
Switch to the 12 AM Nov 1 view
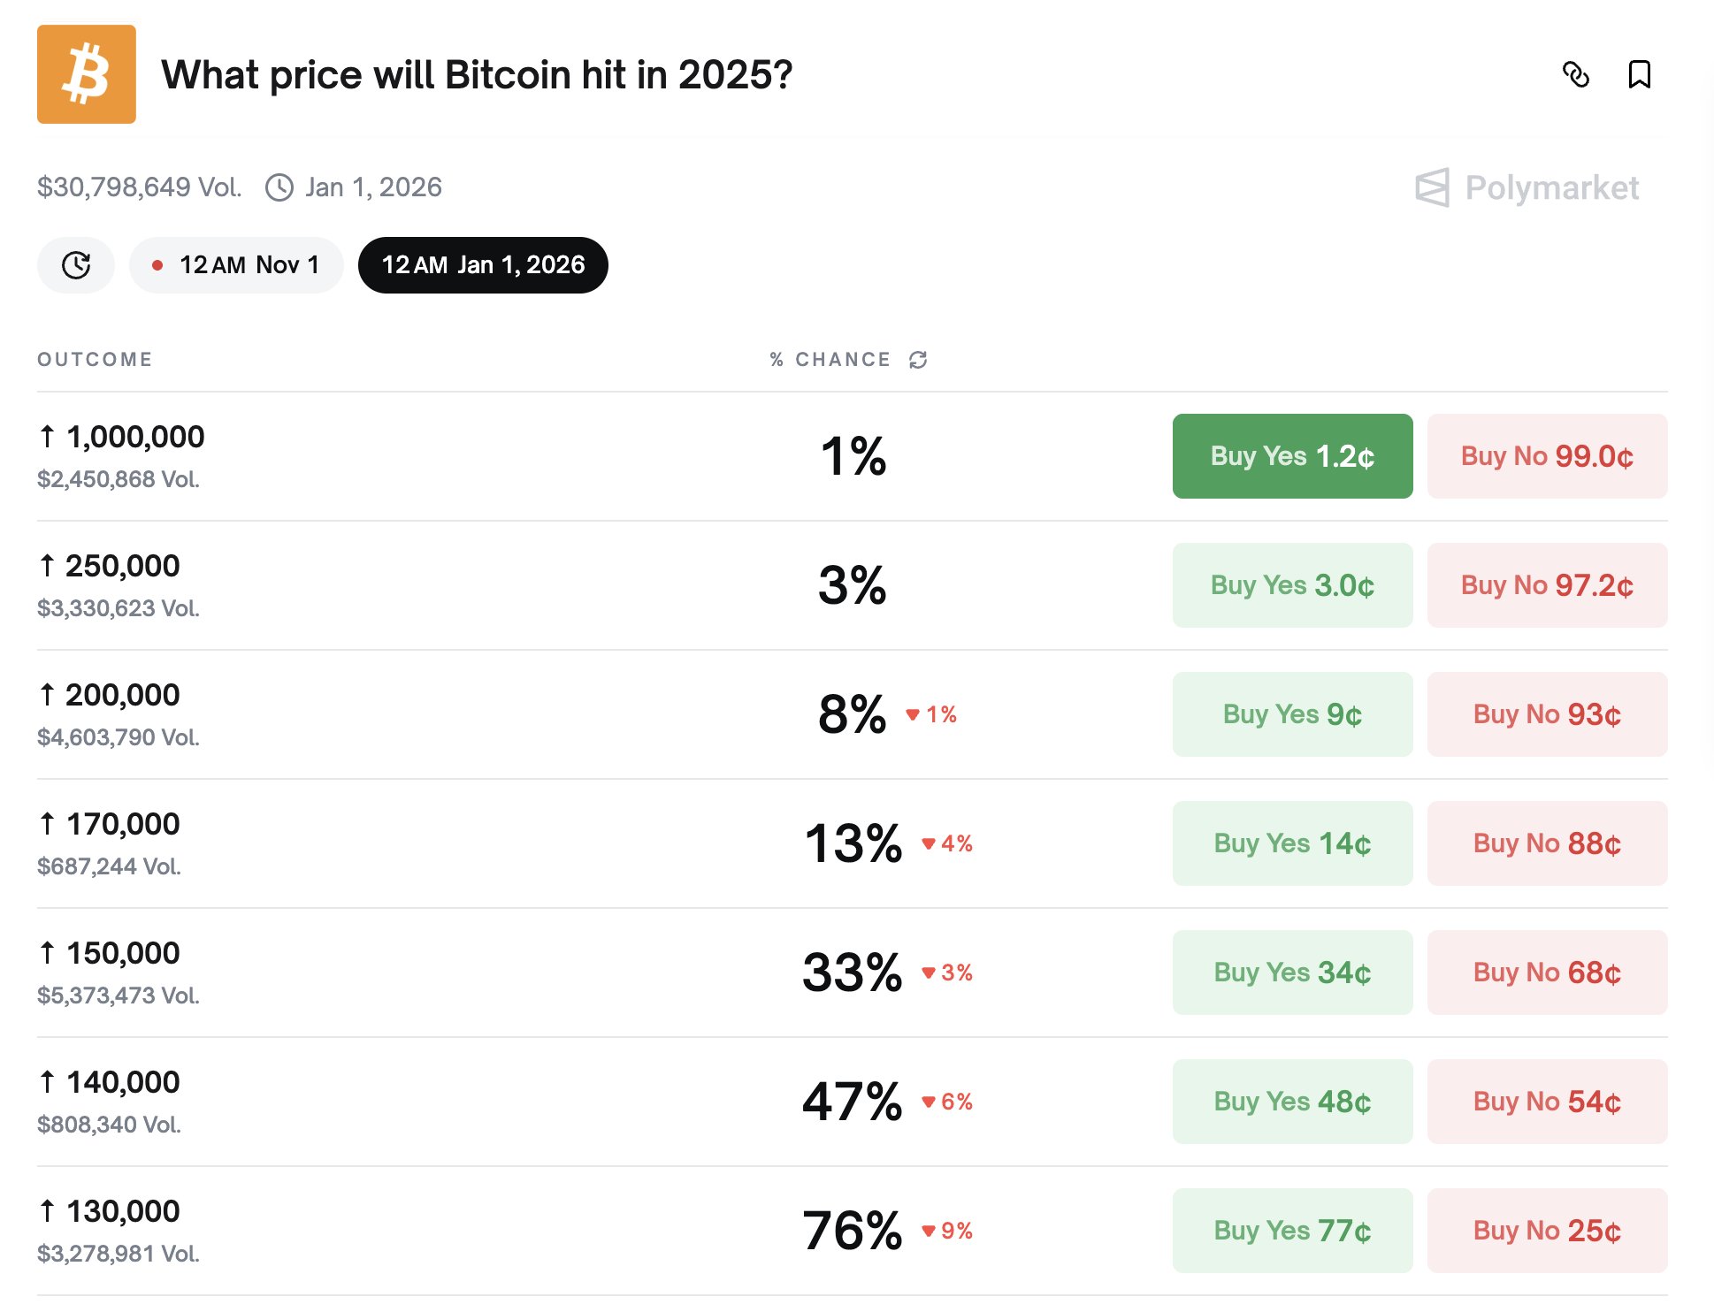[x=235, y=263]
